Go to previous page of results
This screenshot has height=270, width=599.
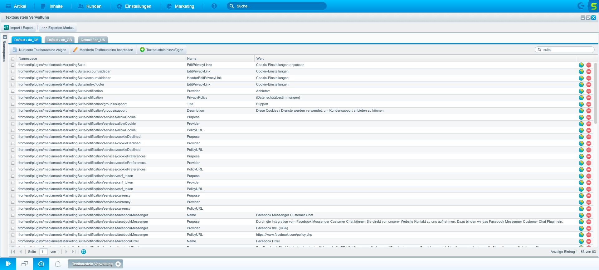click(x=21, y=252)
